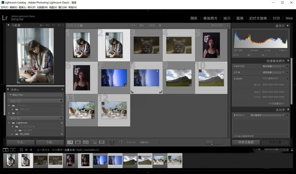Click the Export button
This screenshot has height=174, width=296.
pos(50,142)
